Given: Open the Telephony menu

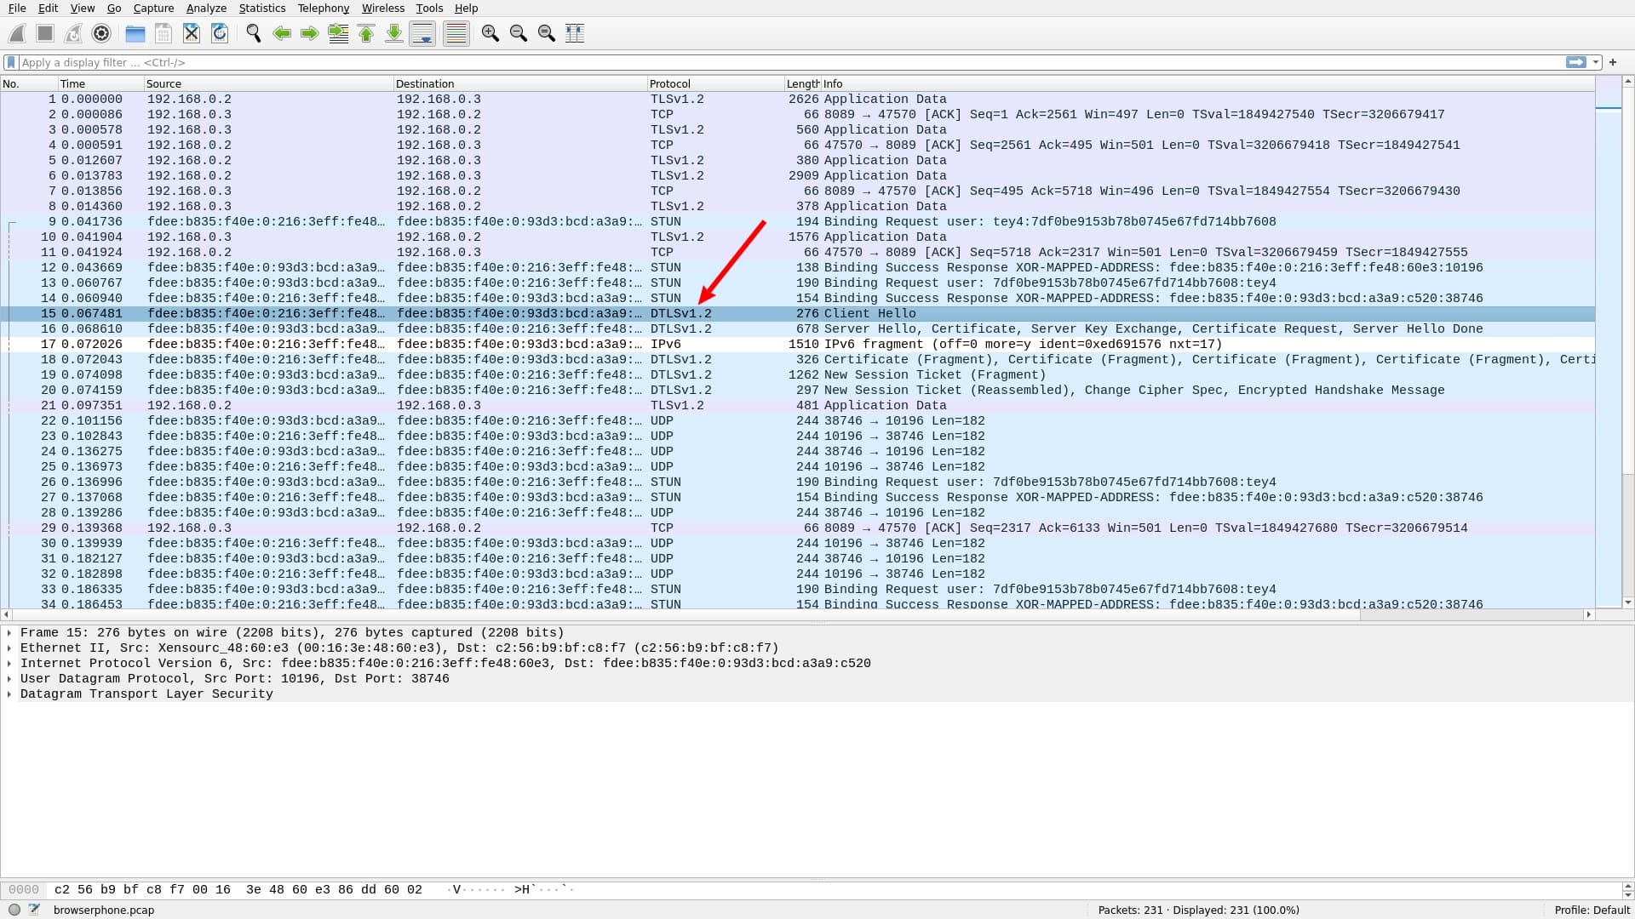Looking at the screenshot, I should pyautogui.click(x=324, y=8).
